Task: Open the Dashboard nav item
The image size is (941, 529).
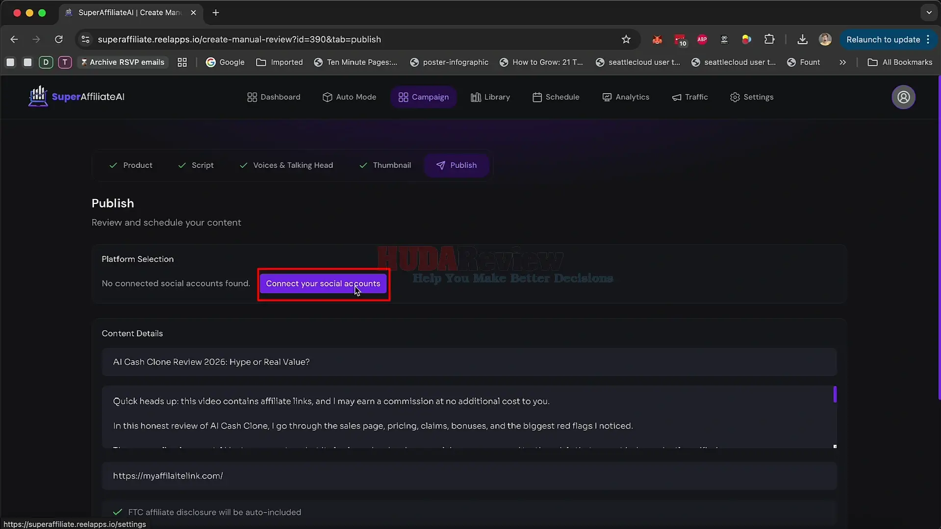Action: (274, 97)
